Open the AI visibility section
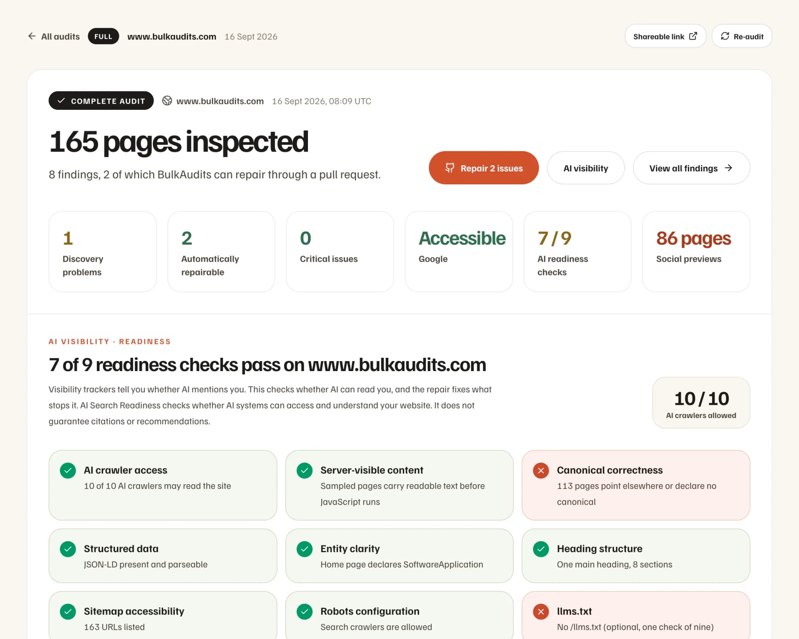The image size is (799, 639). tap(586, 168)
